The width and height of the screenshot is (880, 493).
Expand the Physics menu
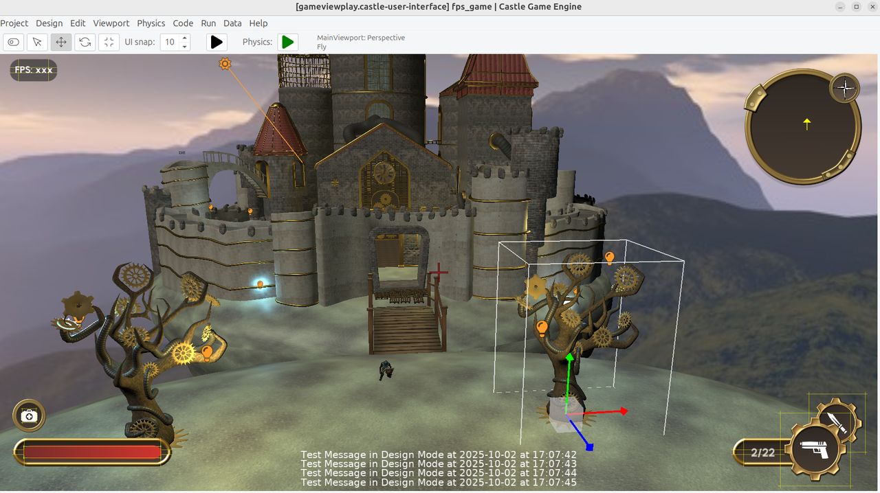click(x=151, y=23)
